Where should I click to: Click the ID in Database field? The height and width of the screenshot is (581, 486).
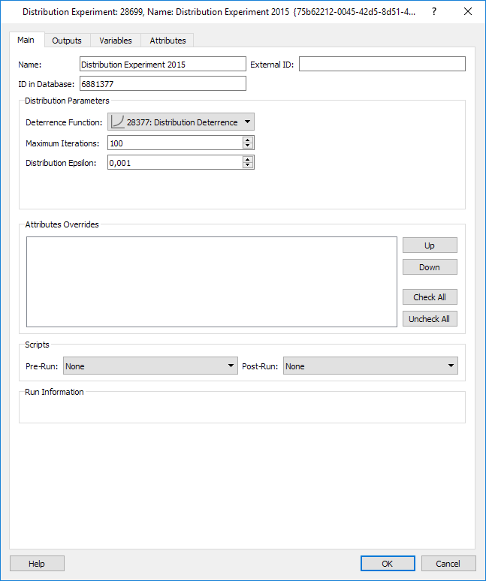pyautogui.click(x=163, y=84)
